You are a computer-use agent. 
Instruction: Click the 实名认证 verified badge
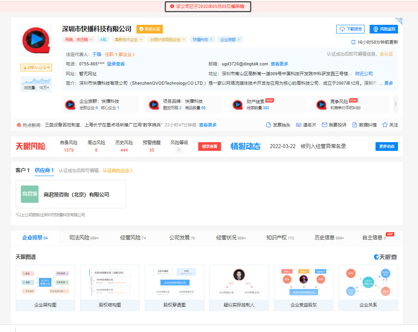click(x=149, y=29)
